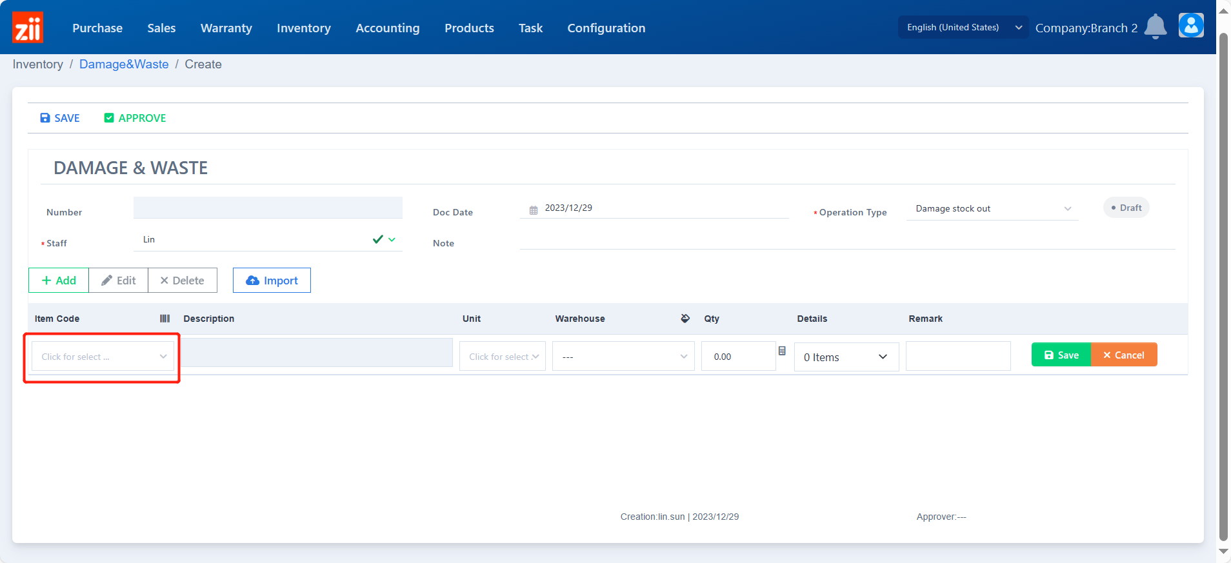The image size is (1231, 563).
Task: Click the page vertical scrollbar
Action: (x=1223, y=287)
